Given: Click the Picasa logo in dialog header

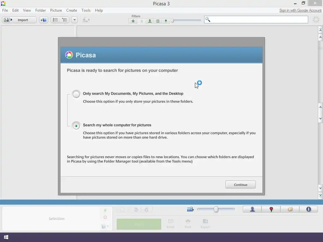Looking at the screenshot, I should (x=69, y=55).
